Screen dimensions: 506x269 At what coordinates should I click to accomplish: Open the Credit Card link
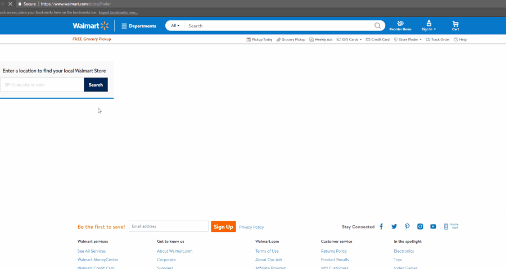click(x=378, y=40)
